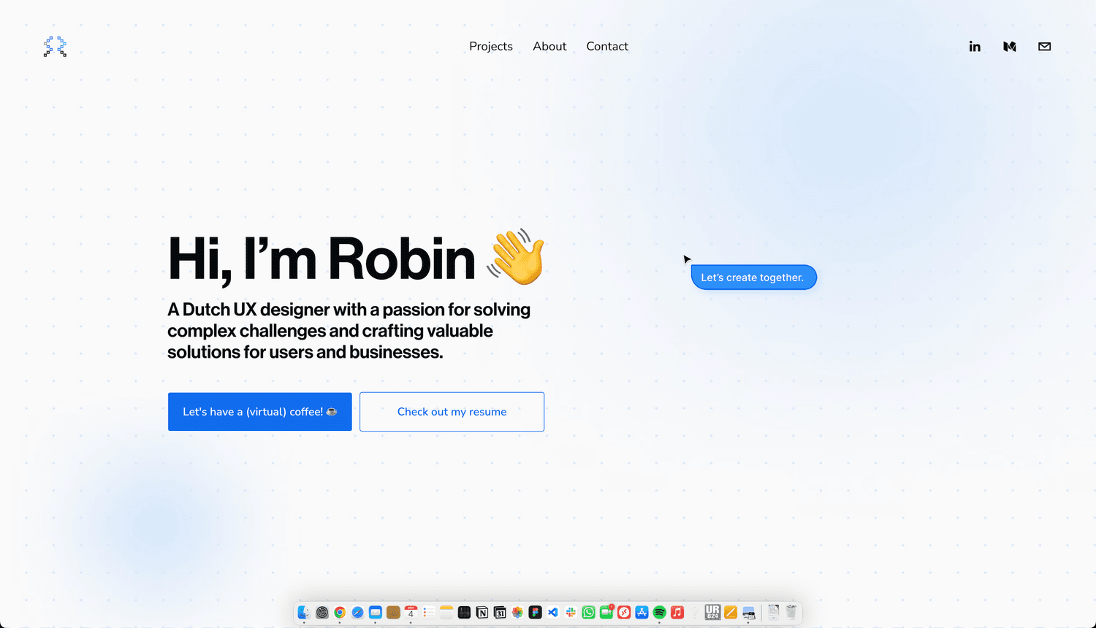Open the LinkedIn profile icon
The image size is (1096, 628).
pos(975,47)
